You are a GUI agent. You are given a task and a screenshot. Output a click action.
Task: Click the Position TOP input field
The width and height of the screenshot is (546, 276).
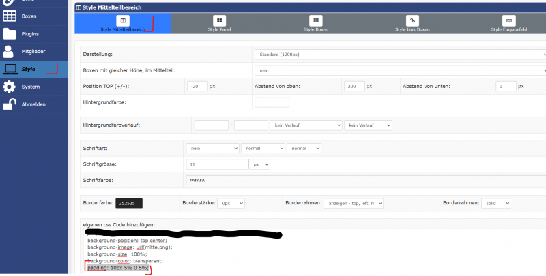[197, 87]
